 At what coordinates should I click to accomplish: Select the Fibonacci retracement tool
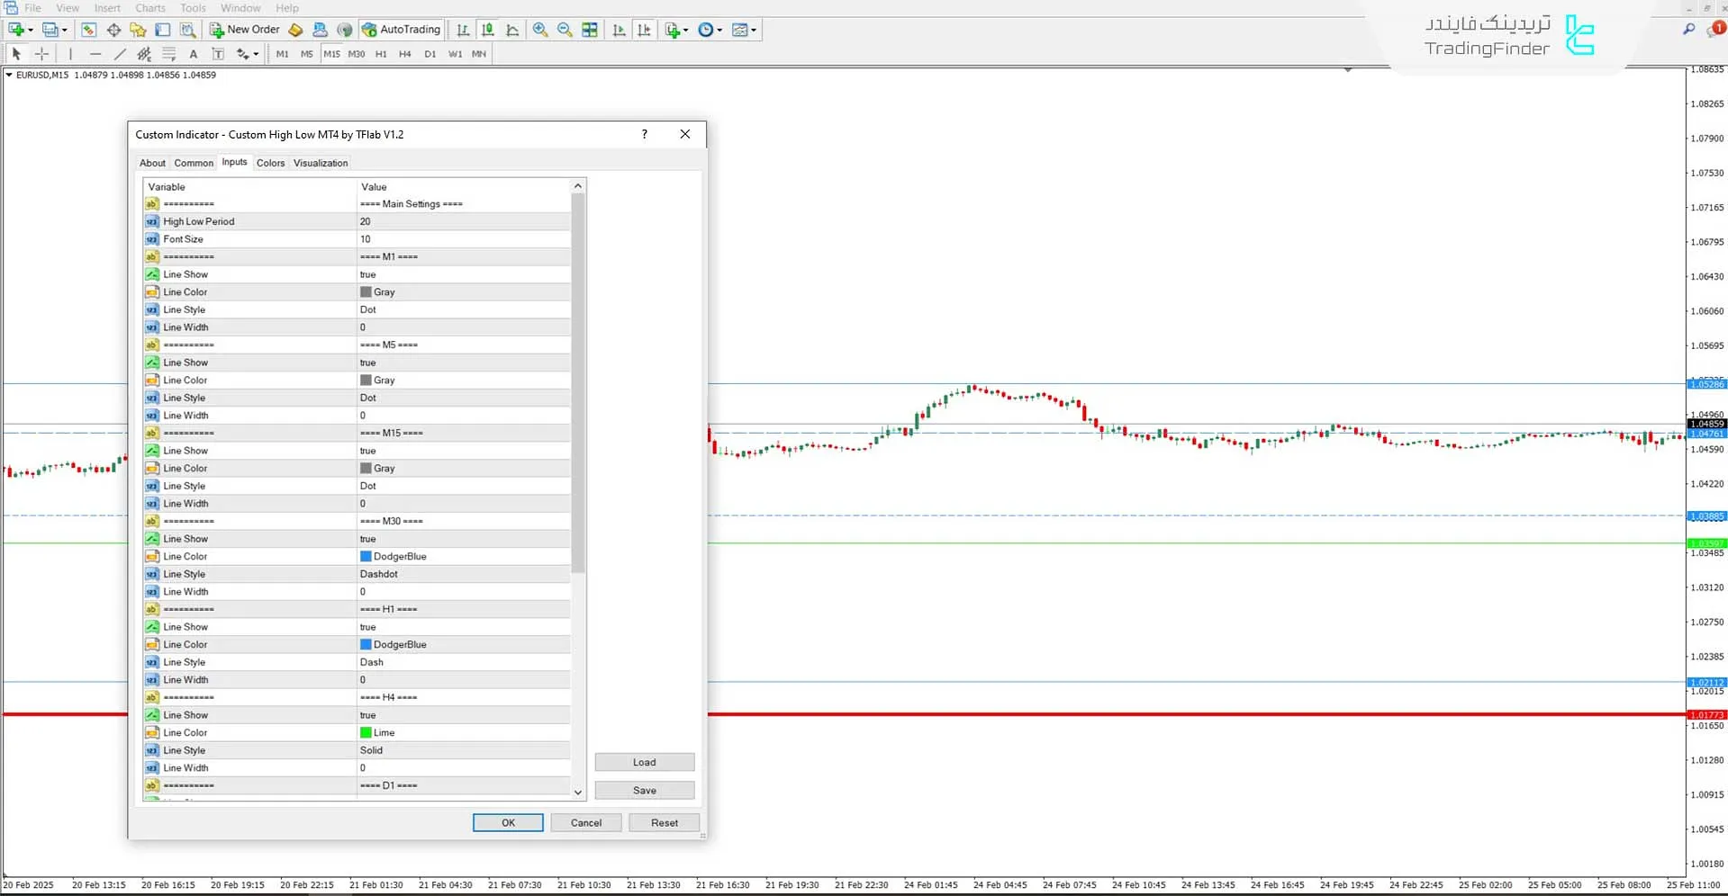point(168,54)
